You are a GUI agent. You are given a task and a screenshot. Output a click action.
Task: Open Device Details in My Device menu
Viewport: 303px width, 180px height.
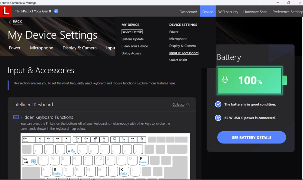pos(132,32)
